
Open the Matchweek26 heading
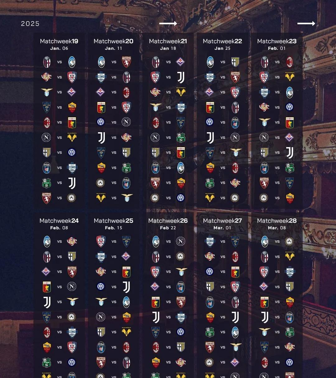pyautogui.click(x=168, y=221)
